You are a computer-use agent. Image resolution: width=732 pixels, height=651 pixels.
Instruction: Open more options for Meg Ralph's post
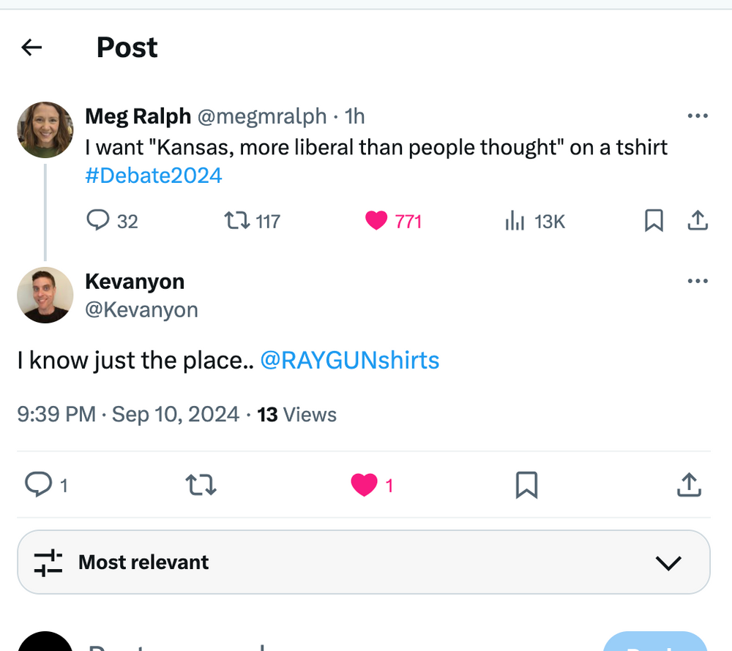[x=698, y=116]
